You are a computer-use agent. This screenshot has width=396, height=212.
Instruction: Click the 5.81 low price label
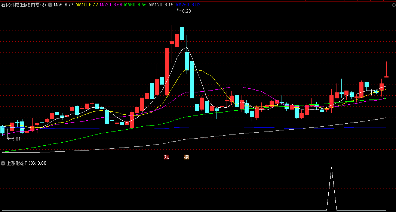(x=16, y=139)
